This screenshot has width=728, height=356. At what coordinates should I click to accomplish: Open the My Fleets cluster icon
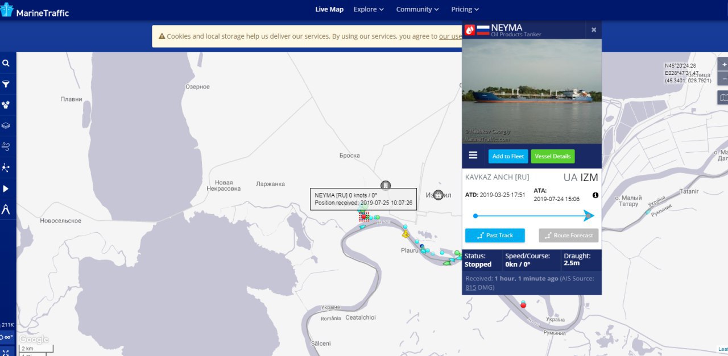6,105
